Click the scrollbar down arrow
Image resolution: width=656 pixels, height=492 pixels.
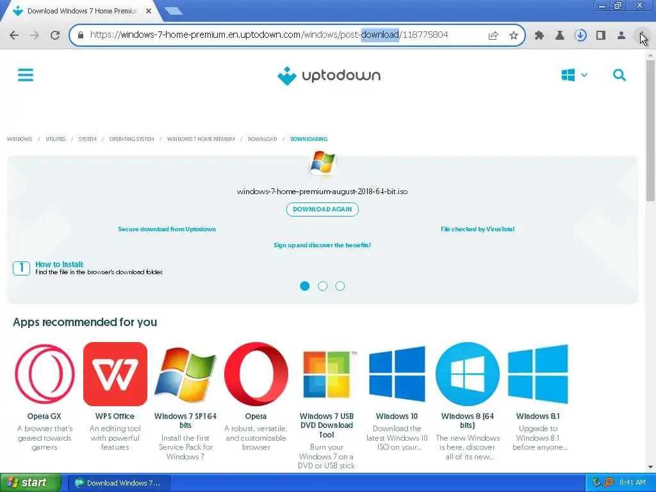tap(650, 467)
